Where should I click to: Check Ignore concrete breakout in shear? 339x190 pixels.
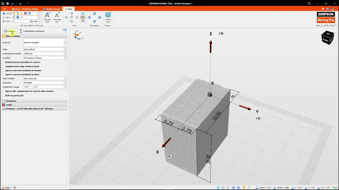(4, 74)
